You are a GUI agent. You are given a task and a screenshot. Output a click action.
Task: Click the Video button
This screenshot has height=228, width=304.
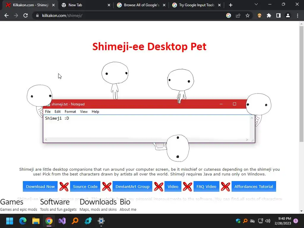173,186
